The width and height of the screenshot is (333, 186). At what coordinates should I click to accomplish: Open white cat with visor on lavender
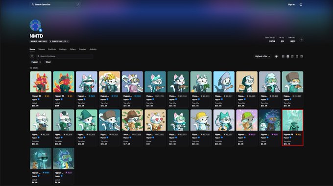[87, 82]
